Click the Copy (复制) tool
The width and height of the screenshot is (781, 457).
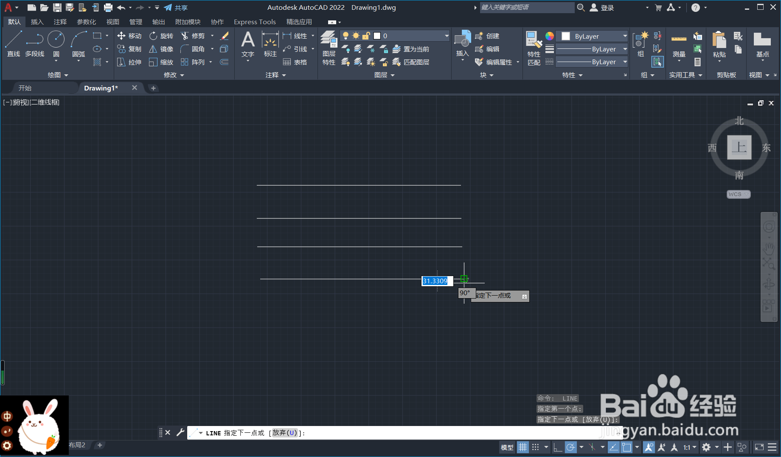[x=129, y=49]
